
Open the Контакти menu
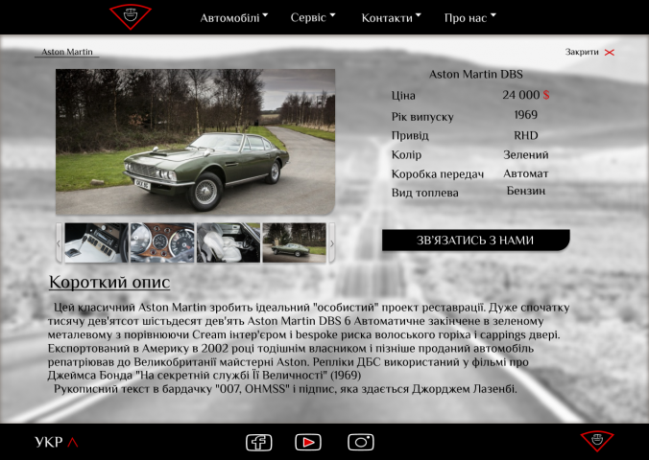pyautogui.click(x=387, y=18)
